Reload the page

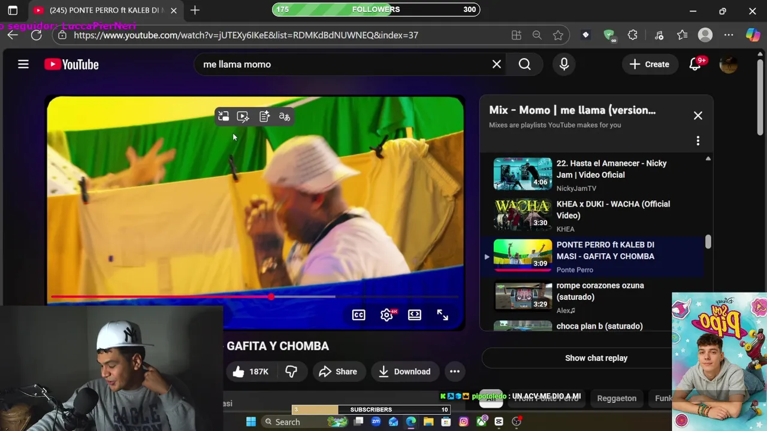(36, 35)
